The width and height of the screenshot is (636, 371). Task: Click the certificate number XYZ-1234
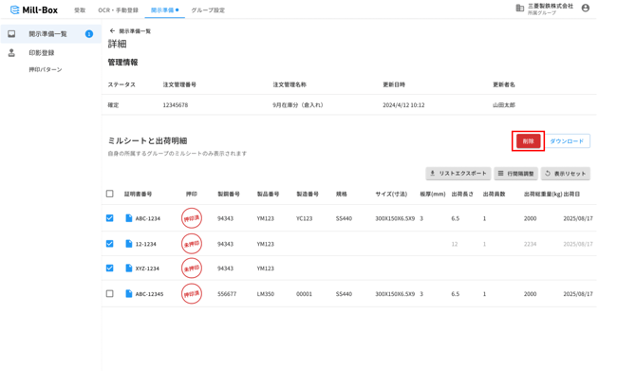coord(148,269)
